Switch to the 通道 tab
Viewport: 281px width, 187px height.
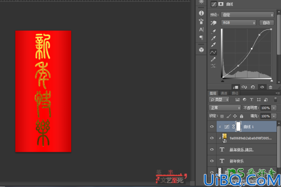pos(224,93)
